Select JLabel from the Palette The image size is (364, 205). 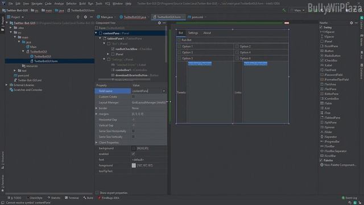[326, 65]
